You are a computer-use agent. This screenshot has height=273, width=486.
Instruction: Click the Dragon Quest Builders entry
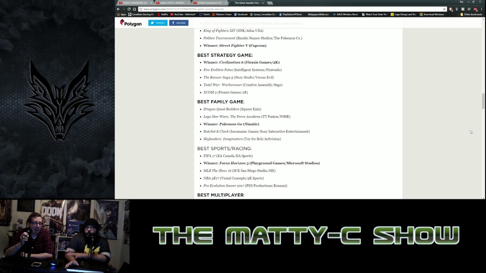(x=232, y=109)
